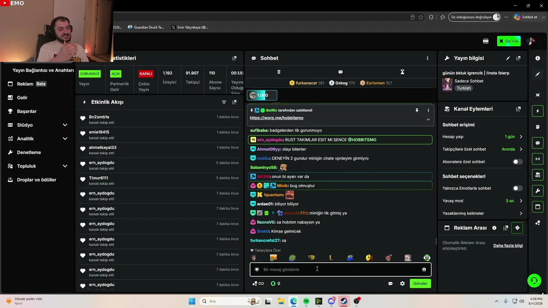Image resolution: width=548 pixels, height=308 pixels.
Task: Open Takipçilere özel sohbet setting arrow
Action: pyautogui.click(x=521, y=149)
